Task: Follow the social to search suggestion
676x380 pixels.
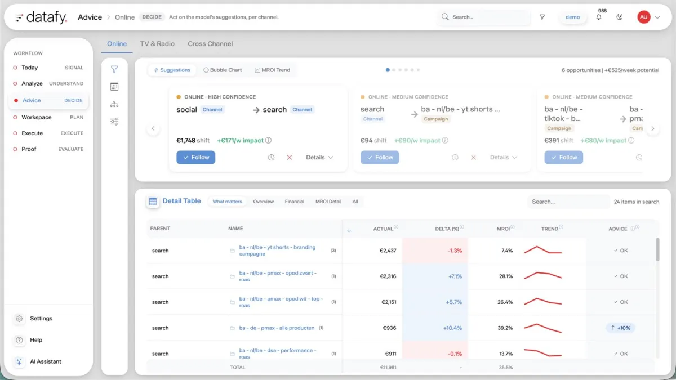Action: pos(196,158)
